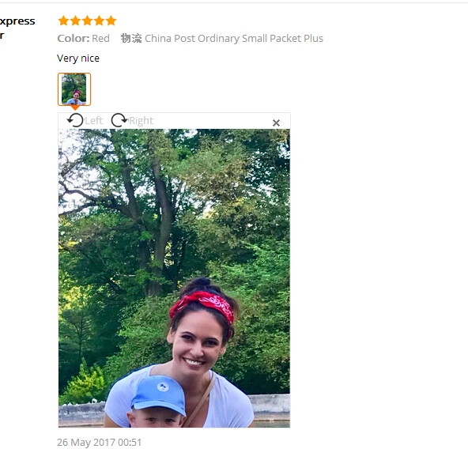Click the partially visible 'xpress' reviewer name
Image resolution: width=468 pixels, height=449 pixels.
(17, 21)
